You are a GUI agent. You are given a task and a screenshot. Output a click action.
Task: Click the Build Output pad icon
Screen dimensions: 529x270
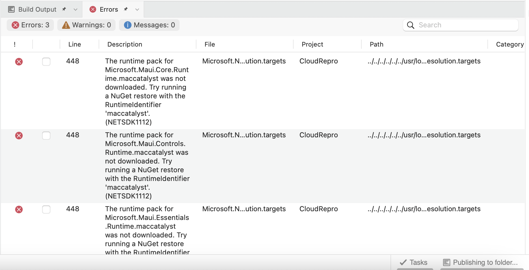[11, 9]
